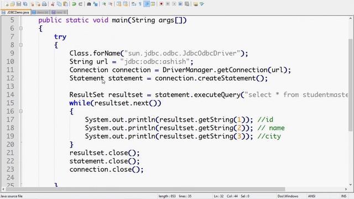Click the 'Ln : 32' status entry

pos(218,196)
